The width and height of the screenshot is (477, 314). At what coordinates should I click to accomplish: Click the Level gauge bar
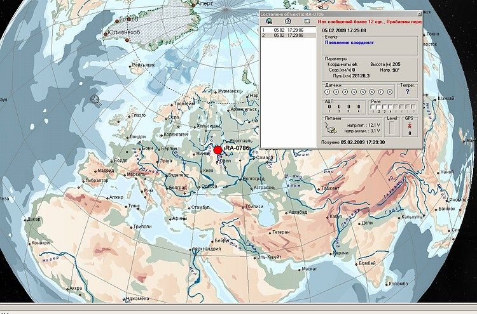(392, 129)
